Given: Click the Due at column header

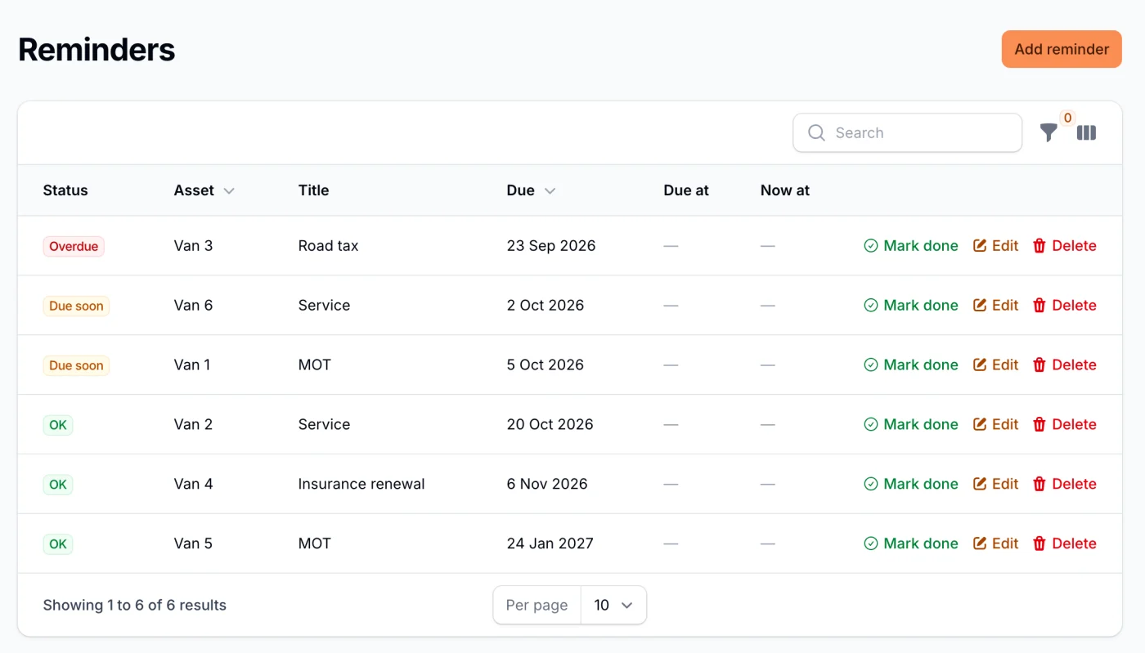Looking at the screenshot, I should [x=686, y=190].
